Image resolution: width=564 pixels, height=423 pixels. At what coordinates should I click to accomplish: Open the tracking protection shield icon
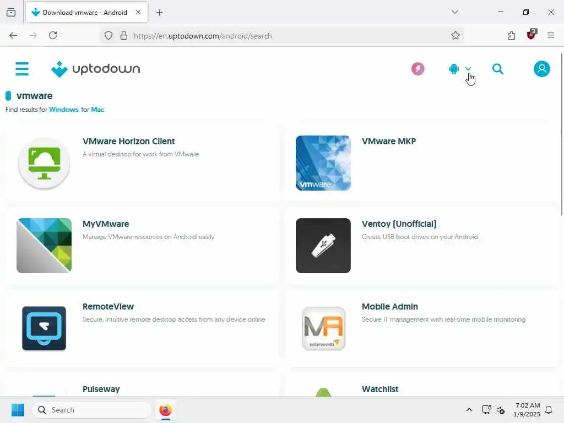(109, 35)
